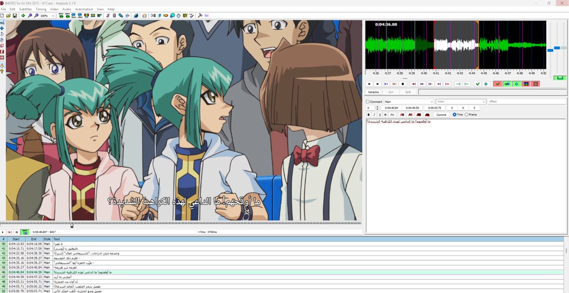This screenshot has height=293, width=569.
Task: Open the Video menu
Action: click(x=54, y=9)
